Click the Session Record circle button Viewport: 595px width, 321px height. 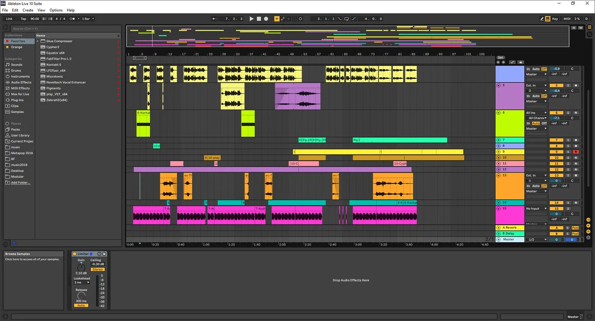click(x=300, y=19)
